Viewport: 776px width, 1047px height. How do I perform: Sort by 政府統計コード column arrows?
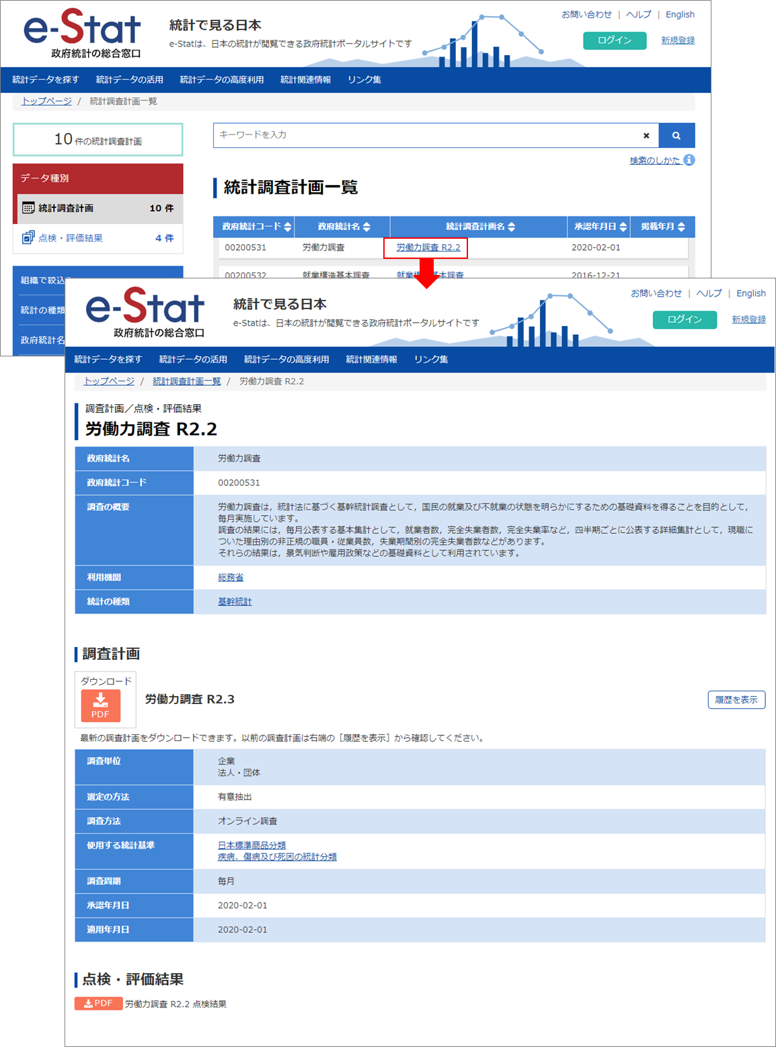coord(288,227)
